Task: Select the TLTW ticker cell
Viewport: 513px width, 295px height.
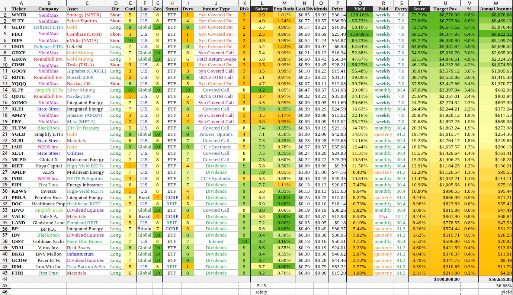Action: coord(21,128)
